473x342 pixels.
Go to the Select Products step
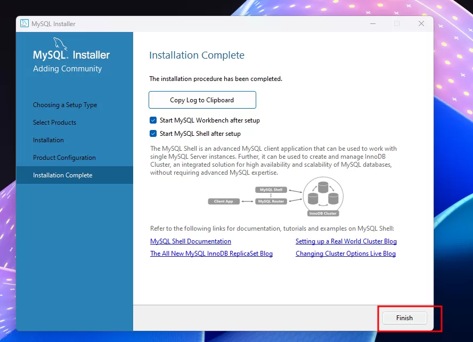click(54, 123)
